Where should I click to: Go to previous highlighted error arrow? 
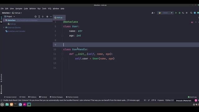196,22
